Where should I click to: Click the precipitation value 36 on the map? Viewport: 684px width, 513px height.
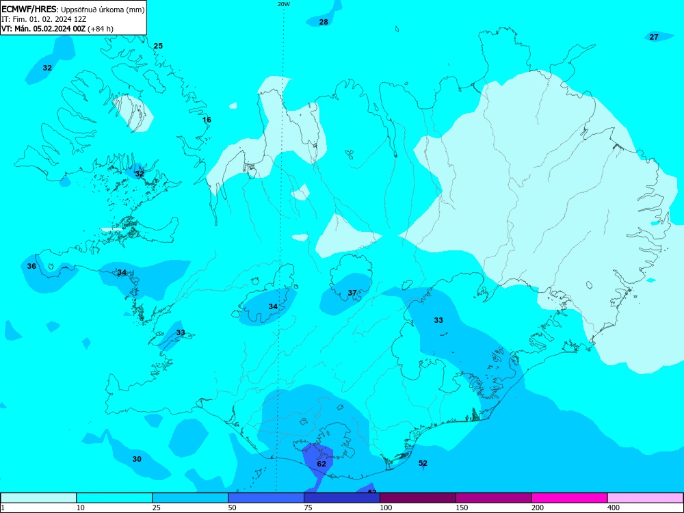[x=31, y=266]
